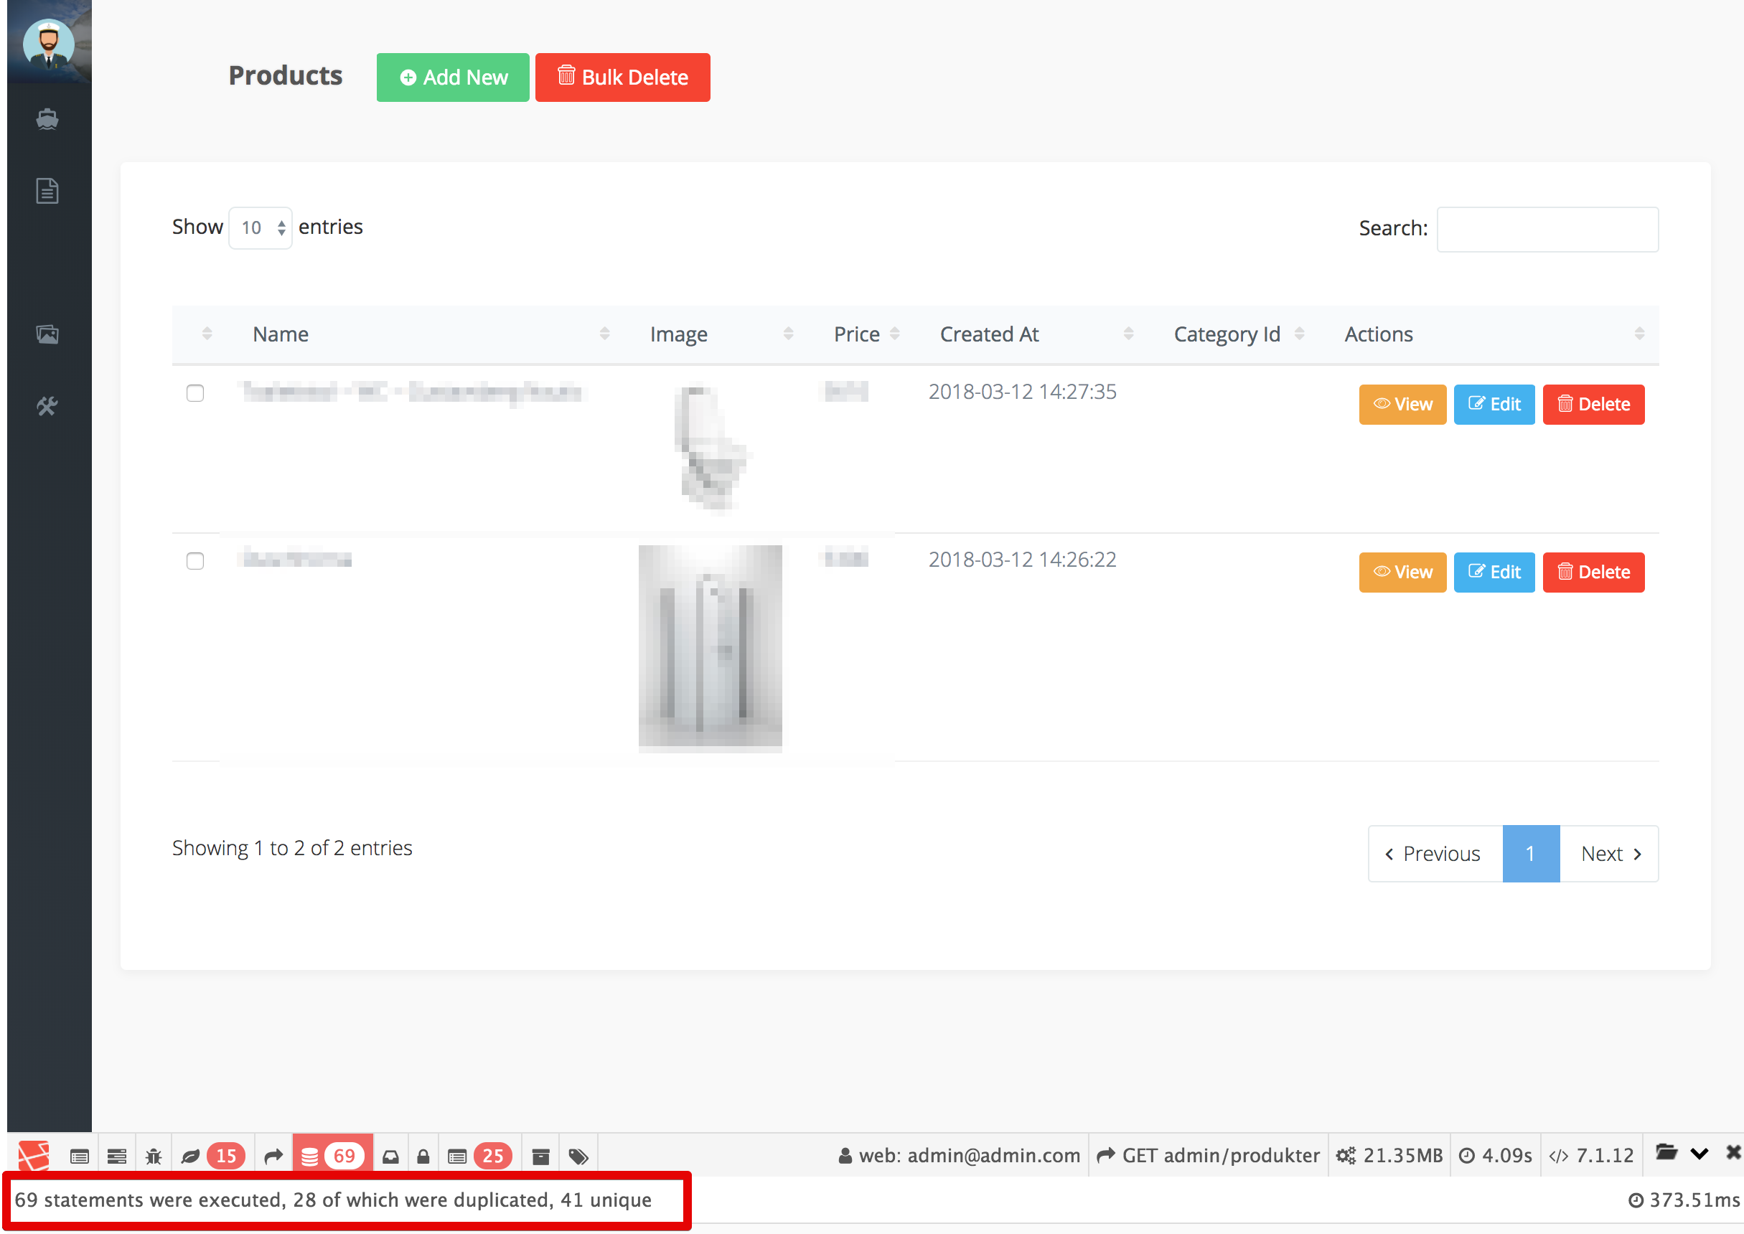Minimize debugbar with the down chevron
This screenshot has width=1744, height=1234.
[x=1700, y=1154]
